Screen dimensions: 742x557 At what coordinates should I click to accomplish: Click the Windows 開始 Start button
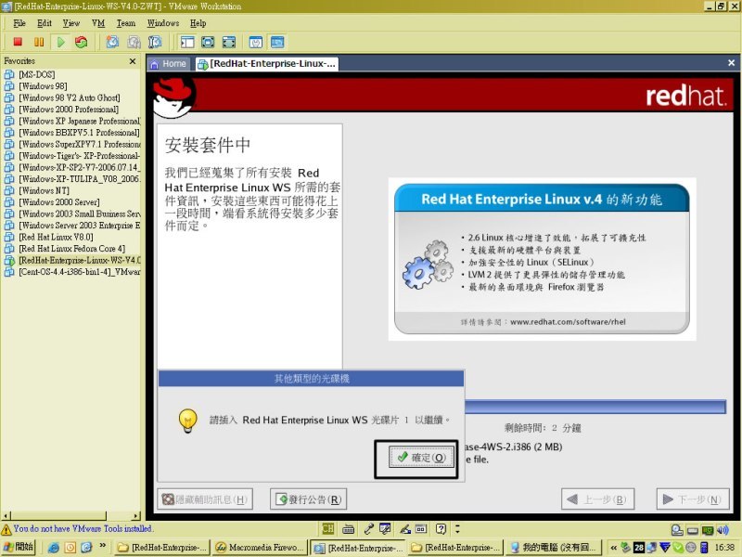point(19,547)
